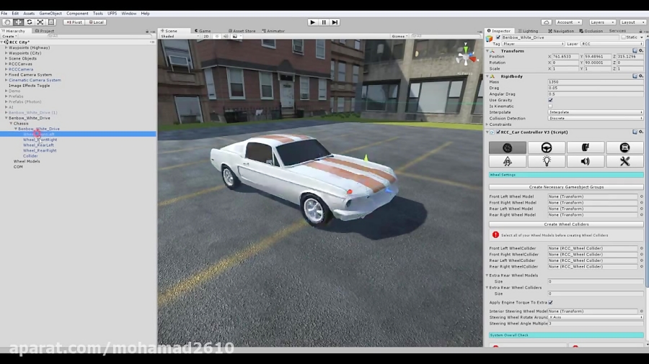Switch to the Game tab
649x364 pixels.
203,31
